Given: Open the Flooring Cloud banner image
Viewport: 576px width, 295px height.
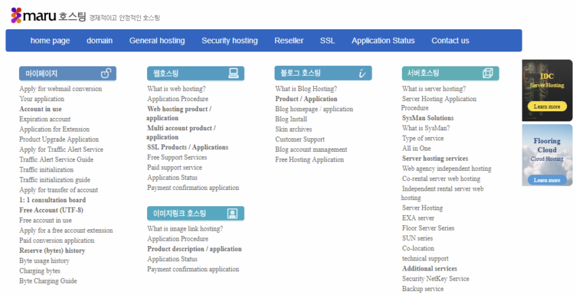Looking at the screenshot, I should click(x=547, y=155).
